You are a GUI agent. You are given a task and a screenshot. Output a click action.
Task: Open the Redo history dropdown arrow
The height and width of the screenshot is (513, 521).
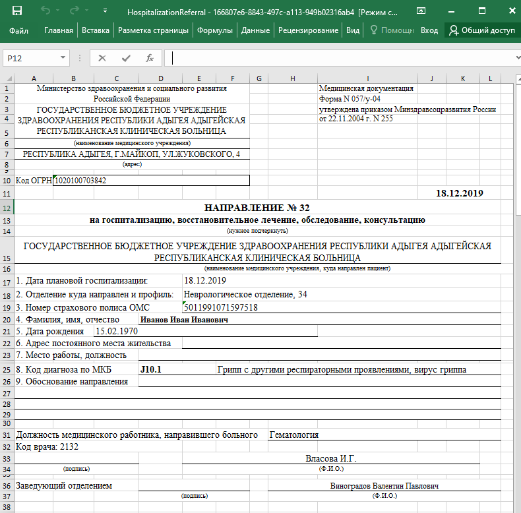(86, 11)
